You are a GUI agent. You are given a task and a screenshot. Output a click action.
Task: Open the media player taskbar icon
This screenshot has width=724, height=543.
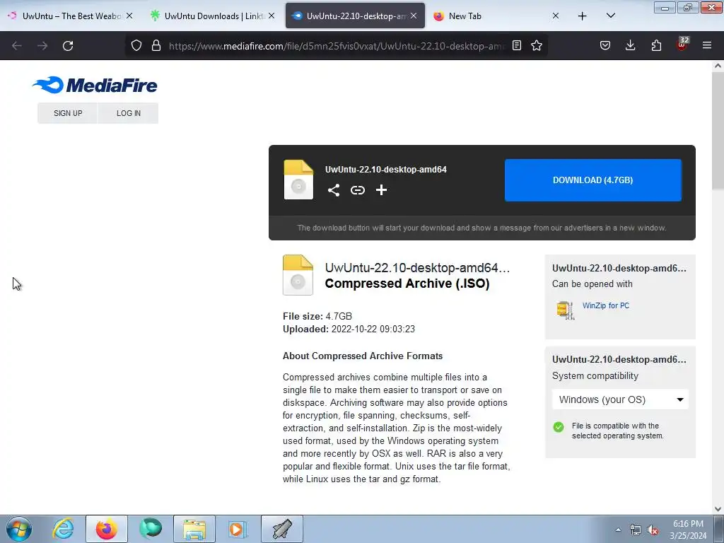pyautogui.click(x=238, y=529)
